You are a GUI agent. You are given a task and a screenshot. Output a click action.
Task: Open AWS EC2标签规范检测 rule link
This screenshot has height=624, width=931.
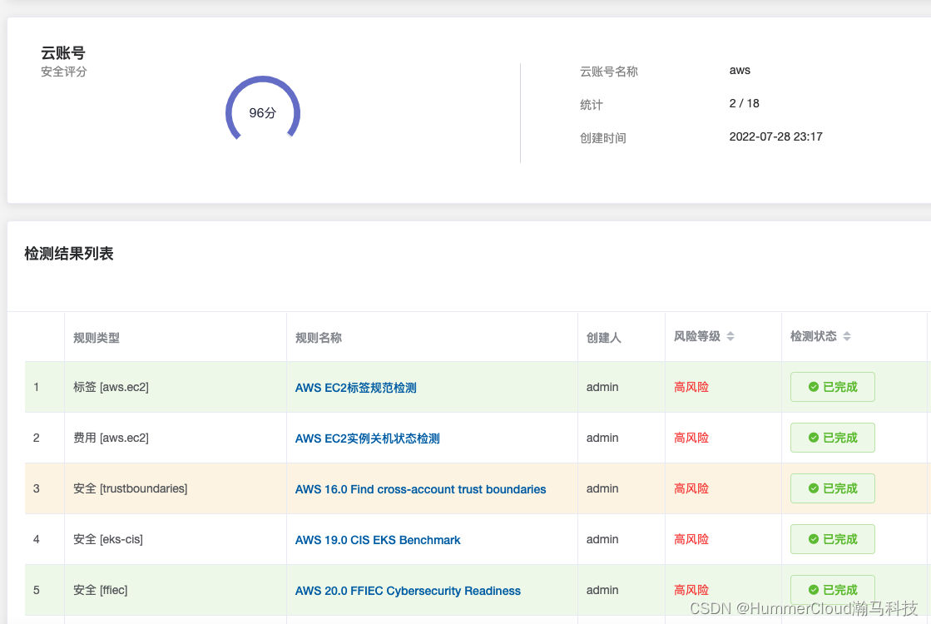coord(355,388)
